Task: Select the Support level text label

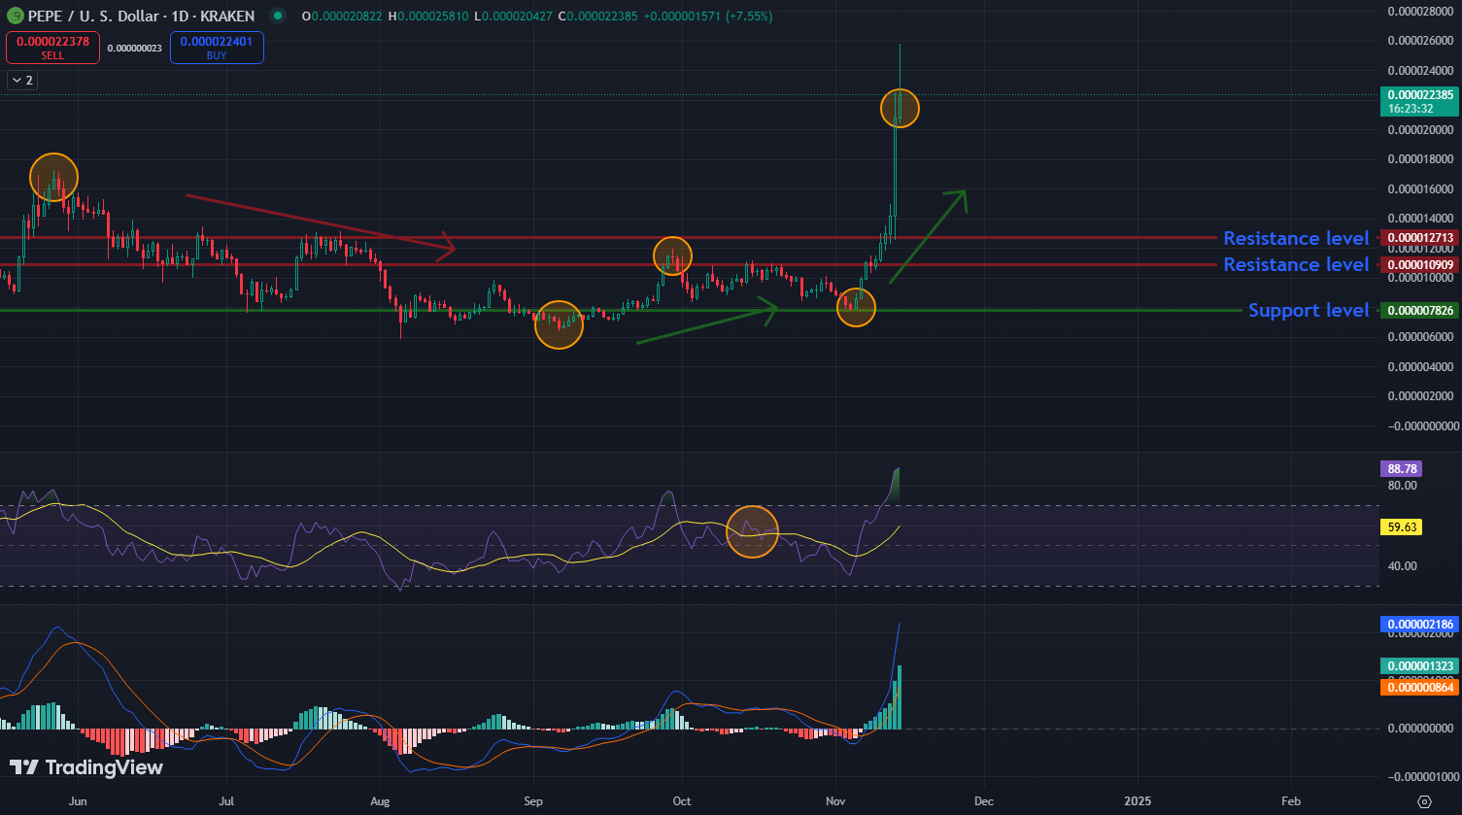Action: point(1309,310)
